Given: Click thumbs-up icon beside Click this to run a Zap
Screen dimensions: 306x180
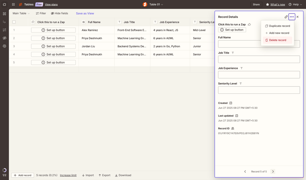Looking at the screenshot, I should point(249,25).
